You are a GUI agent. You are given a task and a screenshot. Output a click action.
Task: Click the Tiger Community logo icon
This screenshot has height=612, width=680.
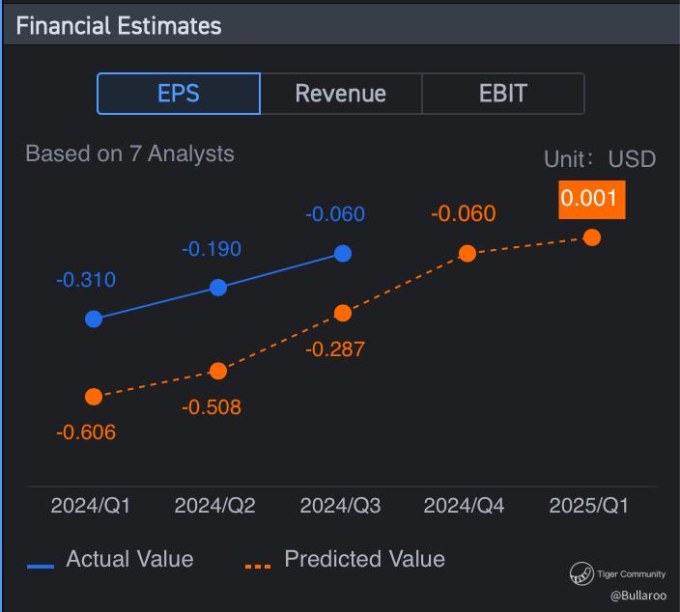click(x=581, y=573)
